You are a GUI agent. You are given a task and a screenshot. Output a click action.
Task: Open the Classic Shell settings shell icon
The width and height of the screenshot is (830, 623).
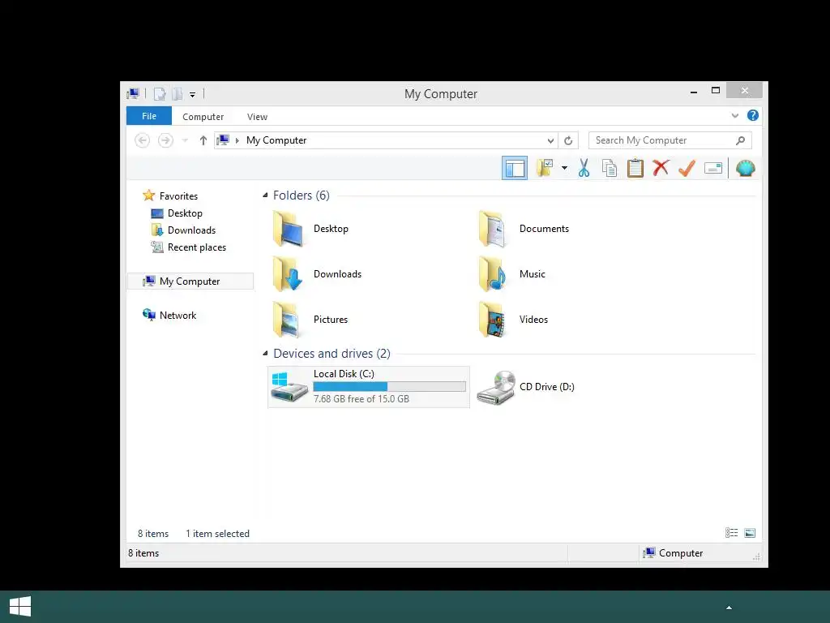click(746, 169)
